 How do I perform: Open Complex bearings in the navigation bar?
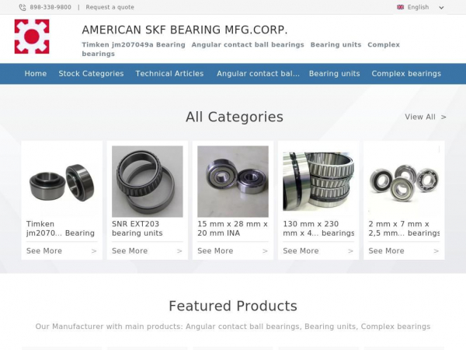point(406,74)
